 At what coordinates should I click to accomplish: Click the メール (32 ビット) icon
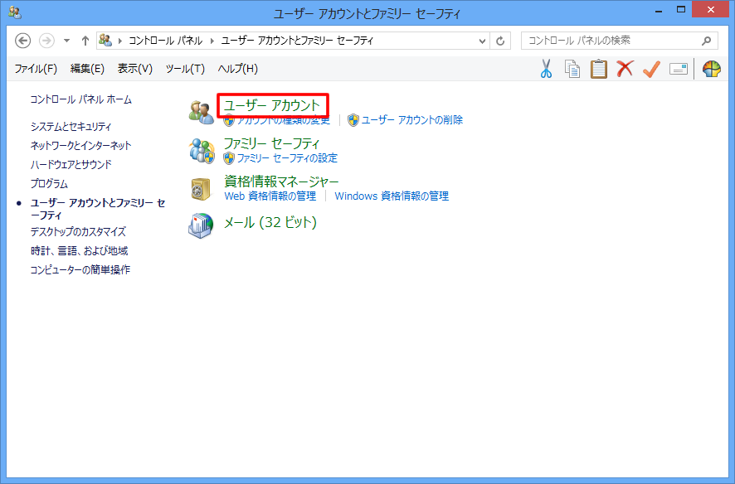(x=201, y=225)
